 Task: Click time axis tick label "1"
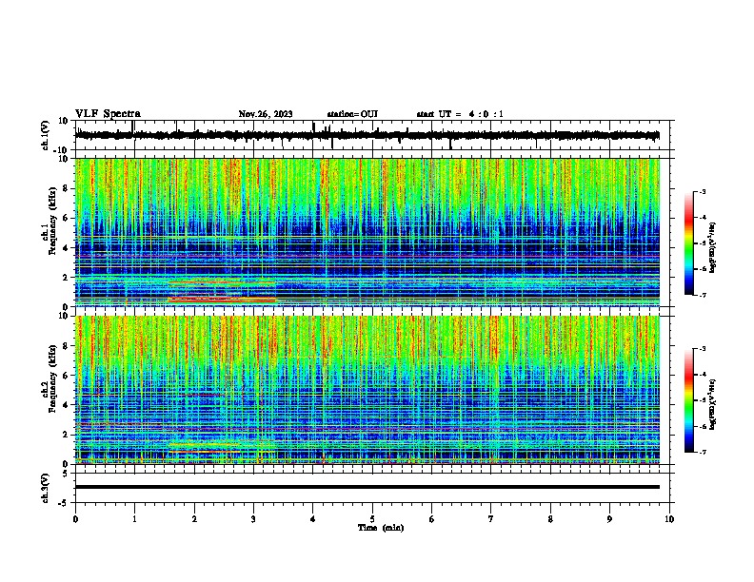(x=134, y=519)
